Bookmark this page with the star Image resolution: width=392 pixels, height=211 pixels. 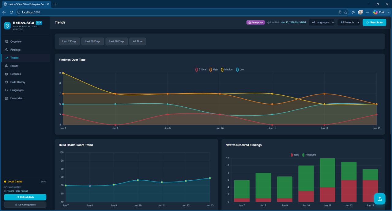pos(346,12)
